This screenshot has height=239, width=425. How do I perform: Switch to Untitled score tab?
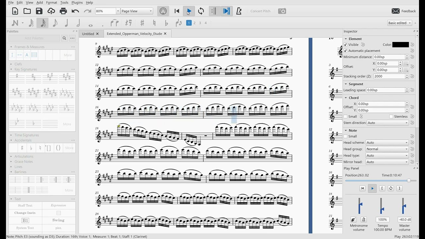tap(88, 34)
